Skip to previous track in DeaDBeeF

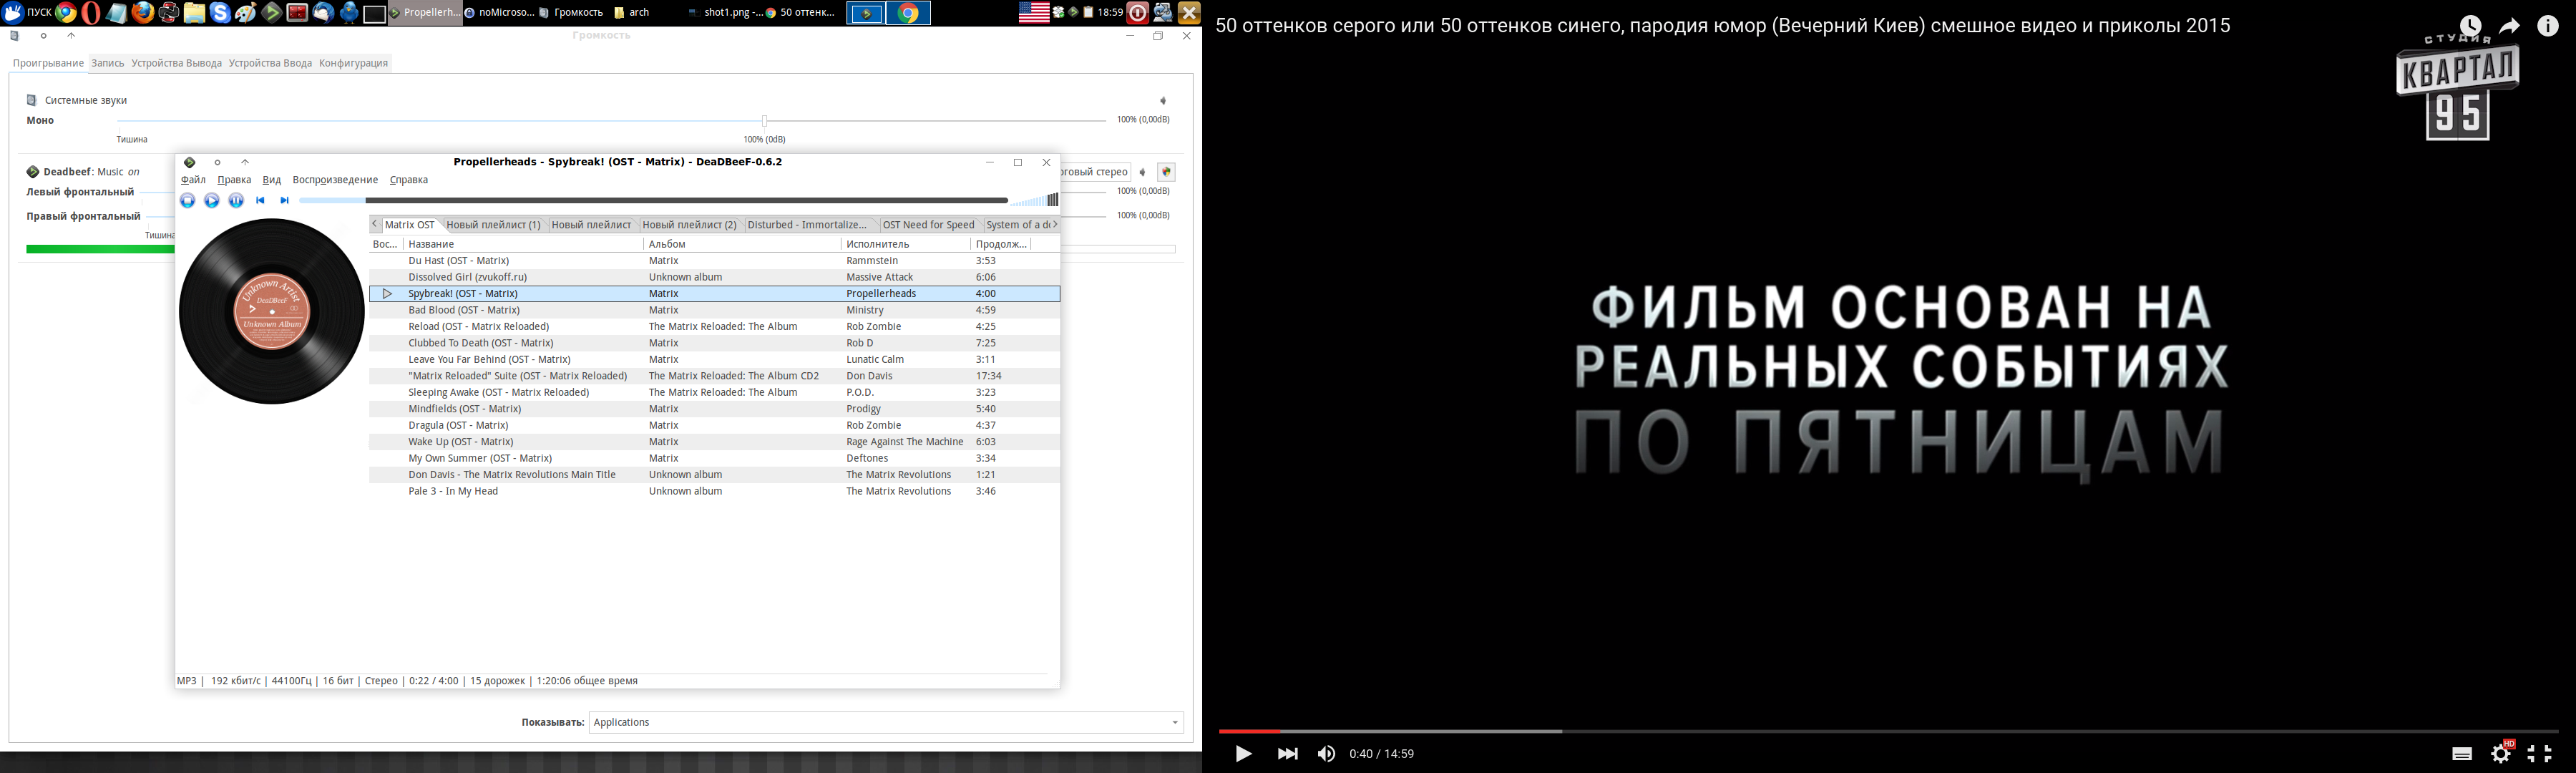260,201
